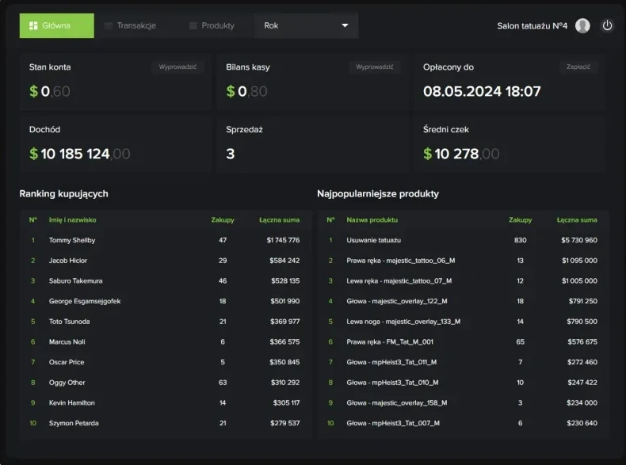This screenshot has height=465, width=626.
Task: Click Łączna suma header in products table
Action: click(577, 219)
